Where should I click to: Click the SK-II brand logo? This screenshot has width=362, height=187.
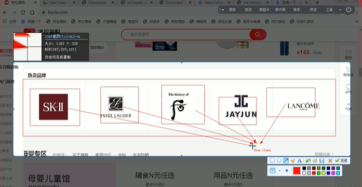click(x=53, y=106)
